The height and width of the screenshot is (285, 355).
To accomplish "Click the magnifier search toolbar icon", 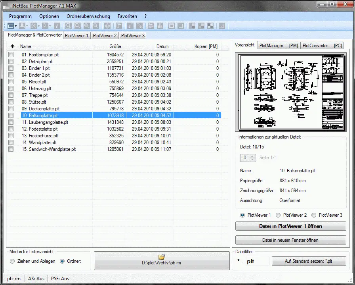I will (45, 26).
